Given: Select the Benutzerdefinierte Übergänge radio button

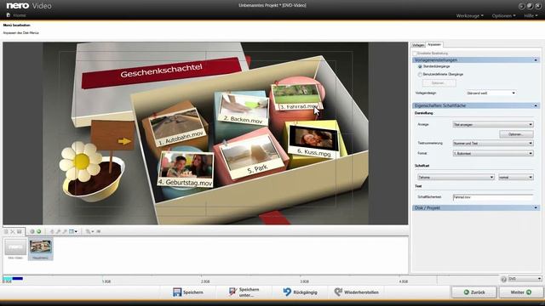Looking at the screenshot, I should pyautogui.click(x=420, y=74).
